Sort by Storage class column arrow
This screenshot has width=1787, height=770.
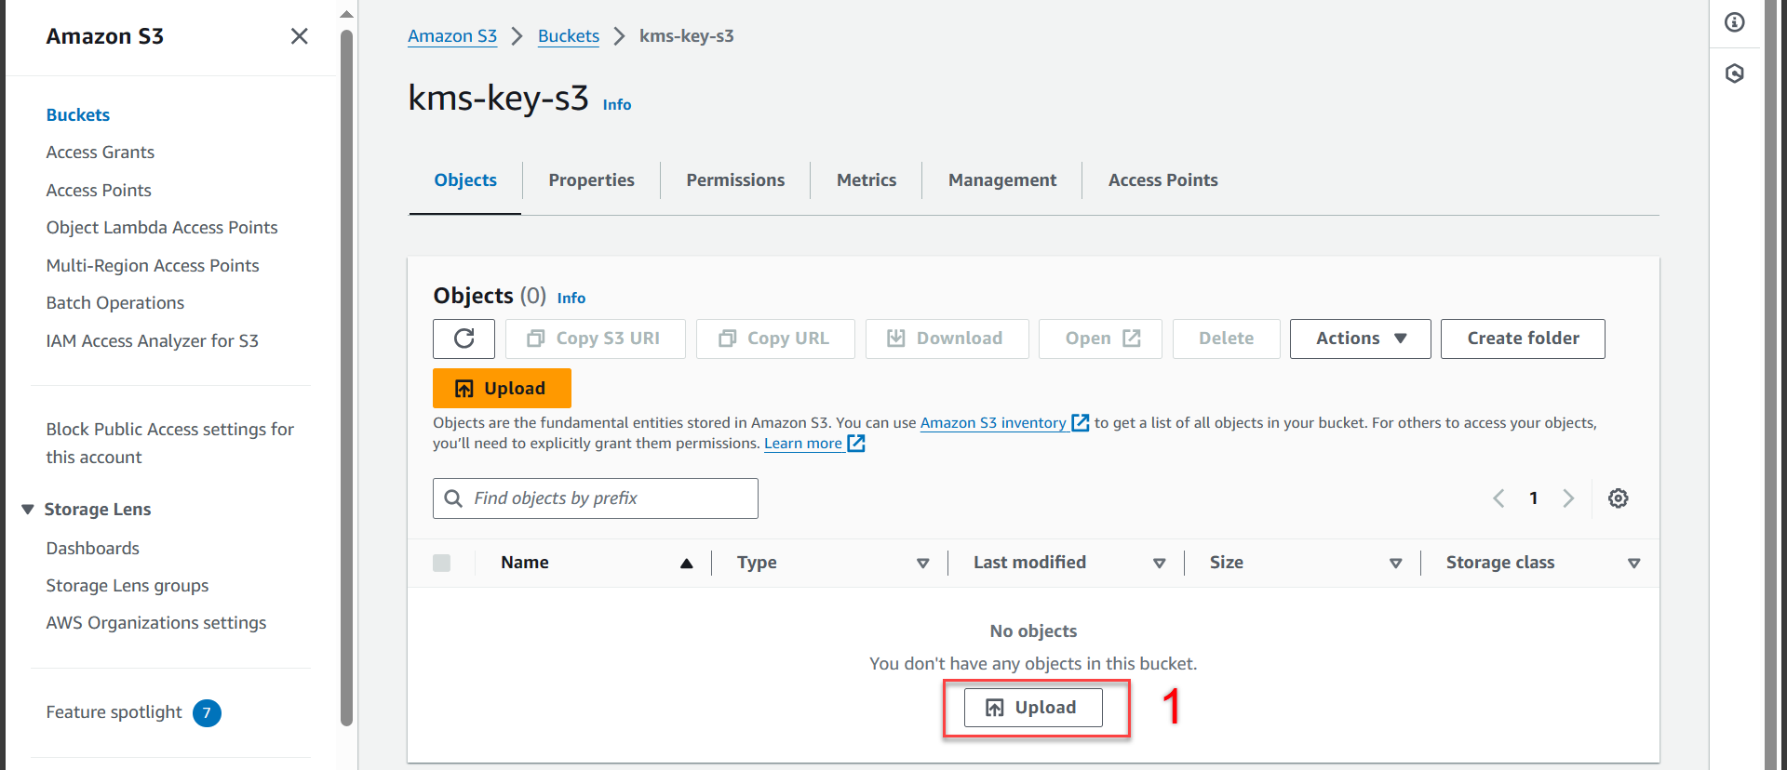click(x=1633, y=564)
